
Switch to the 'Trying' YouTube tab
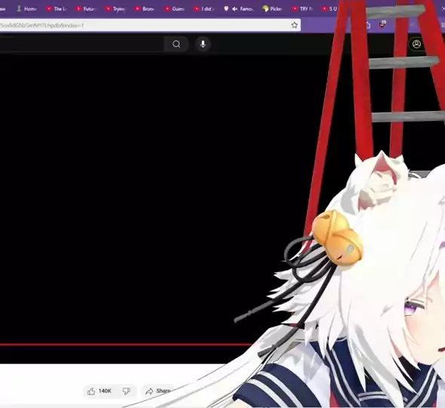(115, 9)
